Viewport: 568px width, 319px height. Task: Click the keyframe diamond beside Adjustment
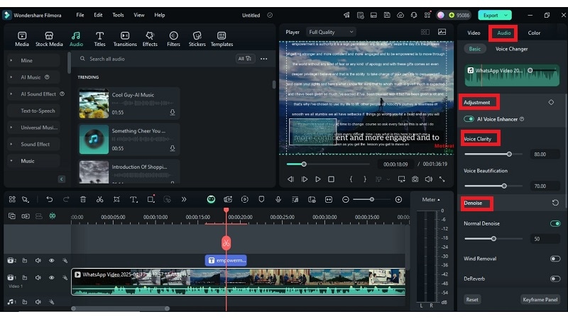point(551,102)
